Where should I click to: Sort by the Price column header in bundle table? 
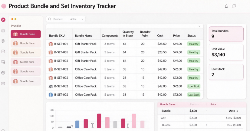(x=176, y=36)
